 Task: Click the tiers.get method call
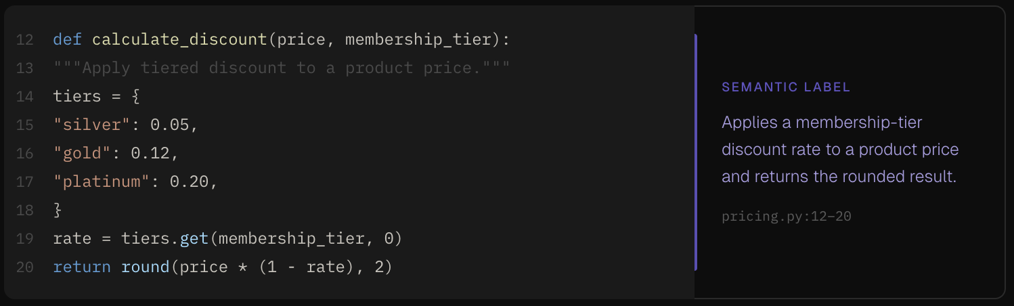(193, 239)
